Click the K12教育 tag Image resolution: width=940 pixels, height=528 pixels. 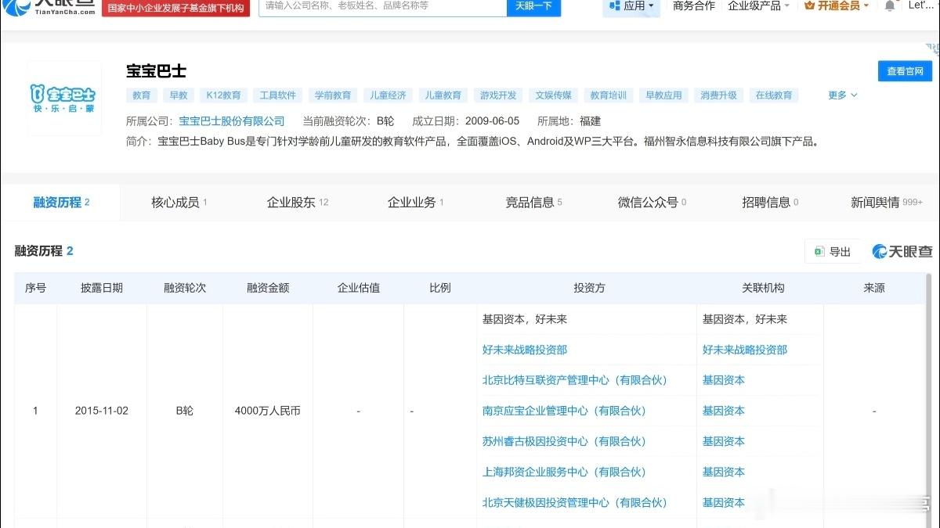click(224, 95)
